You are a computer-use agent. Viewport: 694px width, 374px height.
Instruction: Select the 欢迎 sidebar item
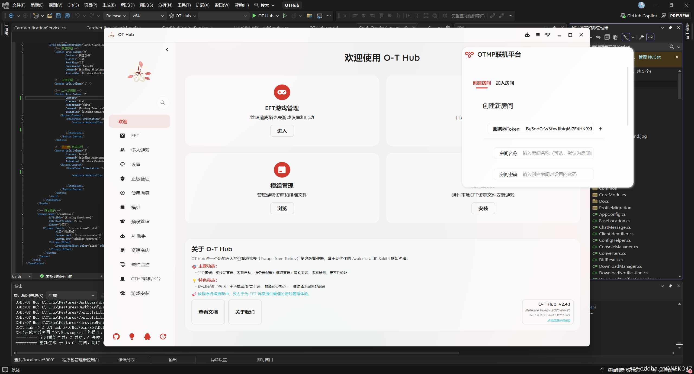click(x=139, y=121)
